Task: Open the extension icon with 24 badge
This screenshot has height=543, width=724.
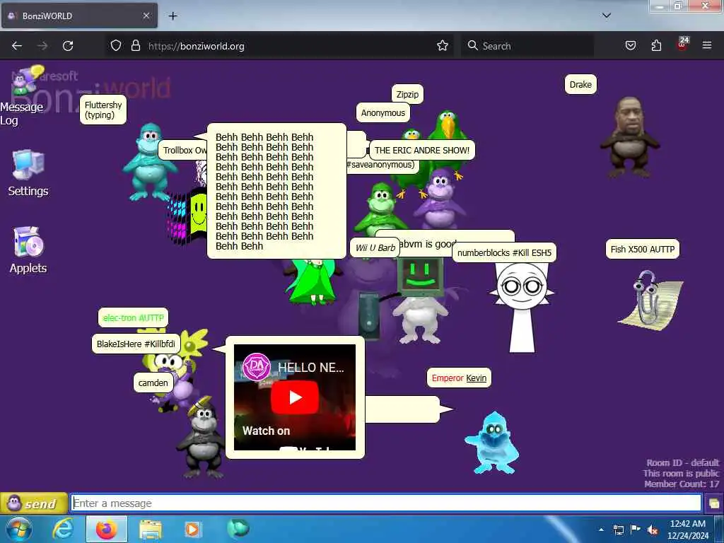Action: (x=682, y=45)
